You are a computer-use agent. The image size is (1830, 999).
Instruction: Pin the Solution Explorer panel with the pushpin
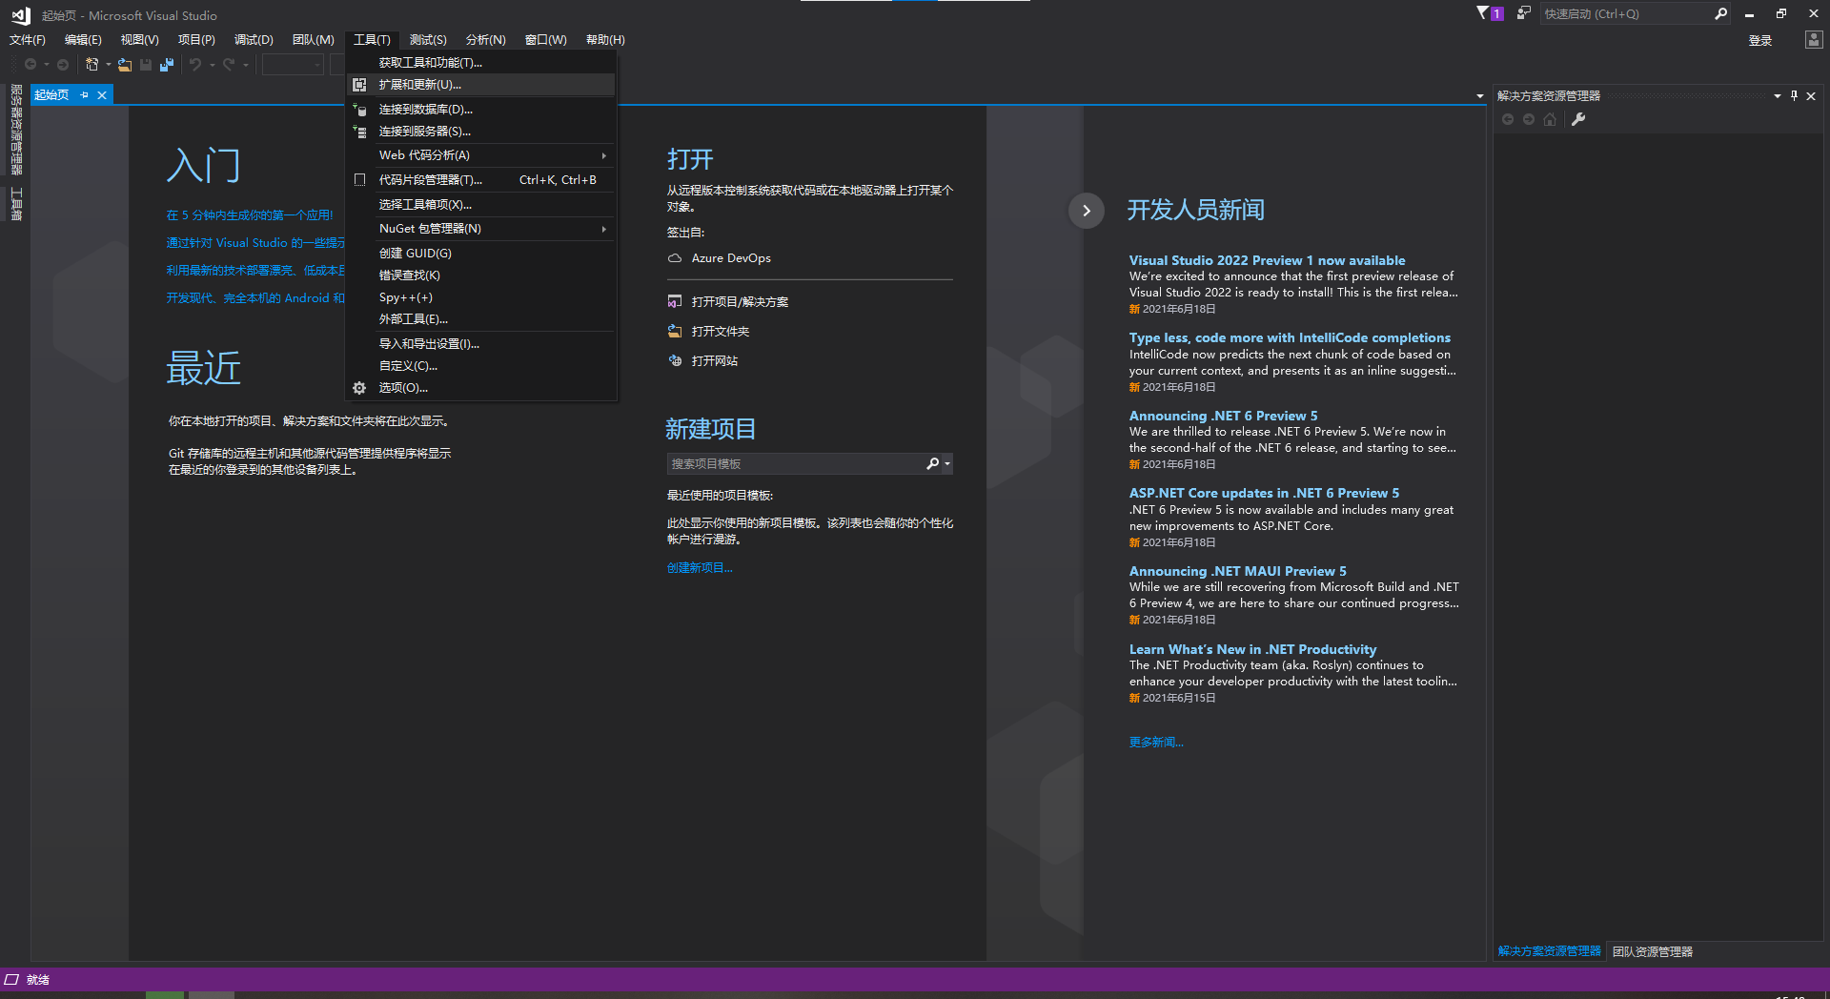tap(1793, 95)
